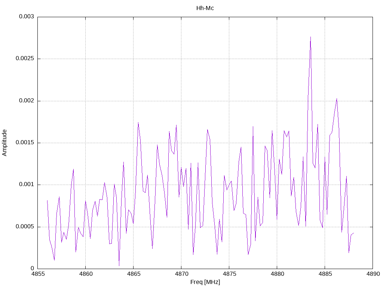Click the 4855 x-axis tick label
The height and width of the screenshot is (287, 383).
click(38, 274)
